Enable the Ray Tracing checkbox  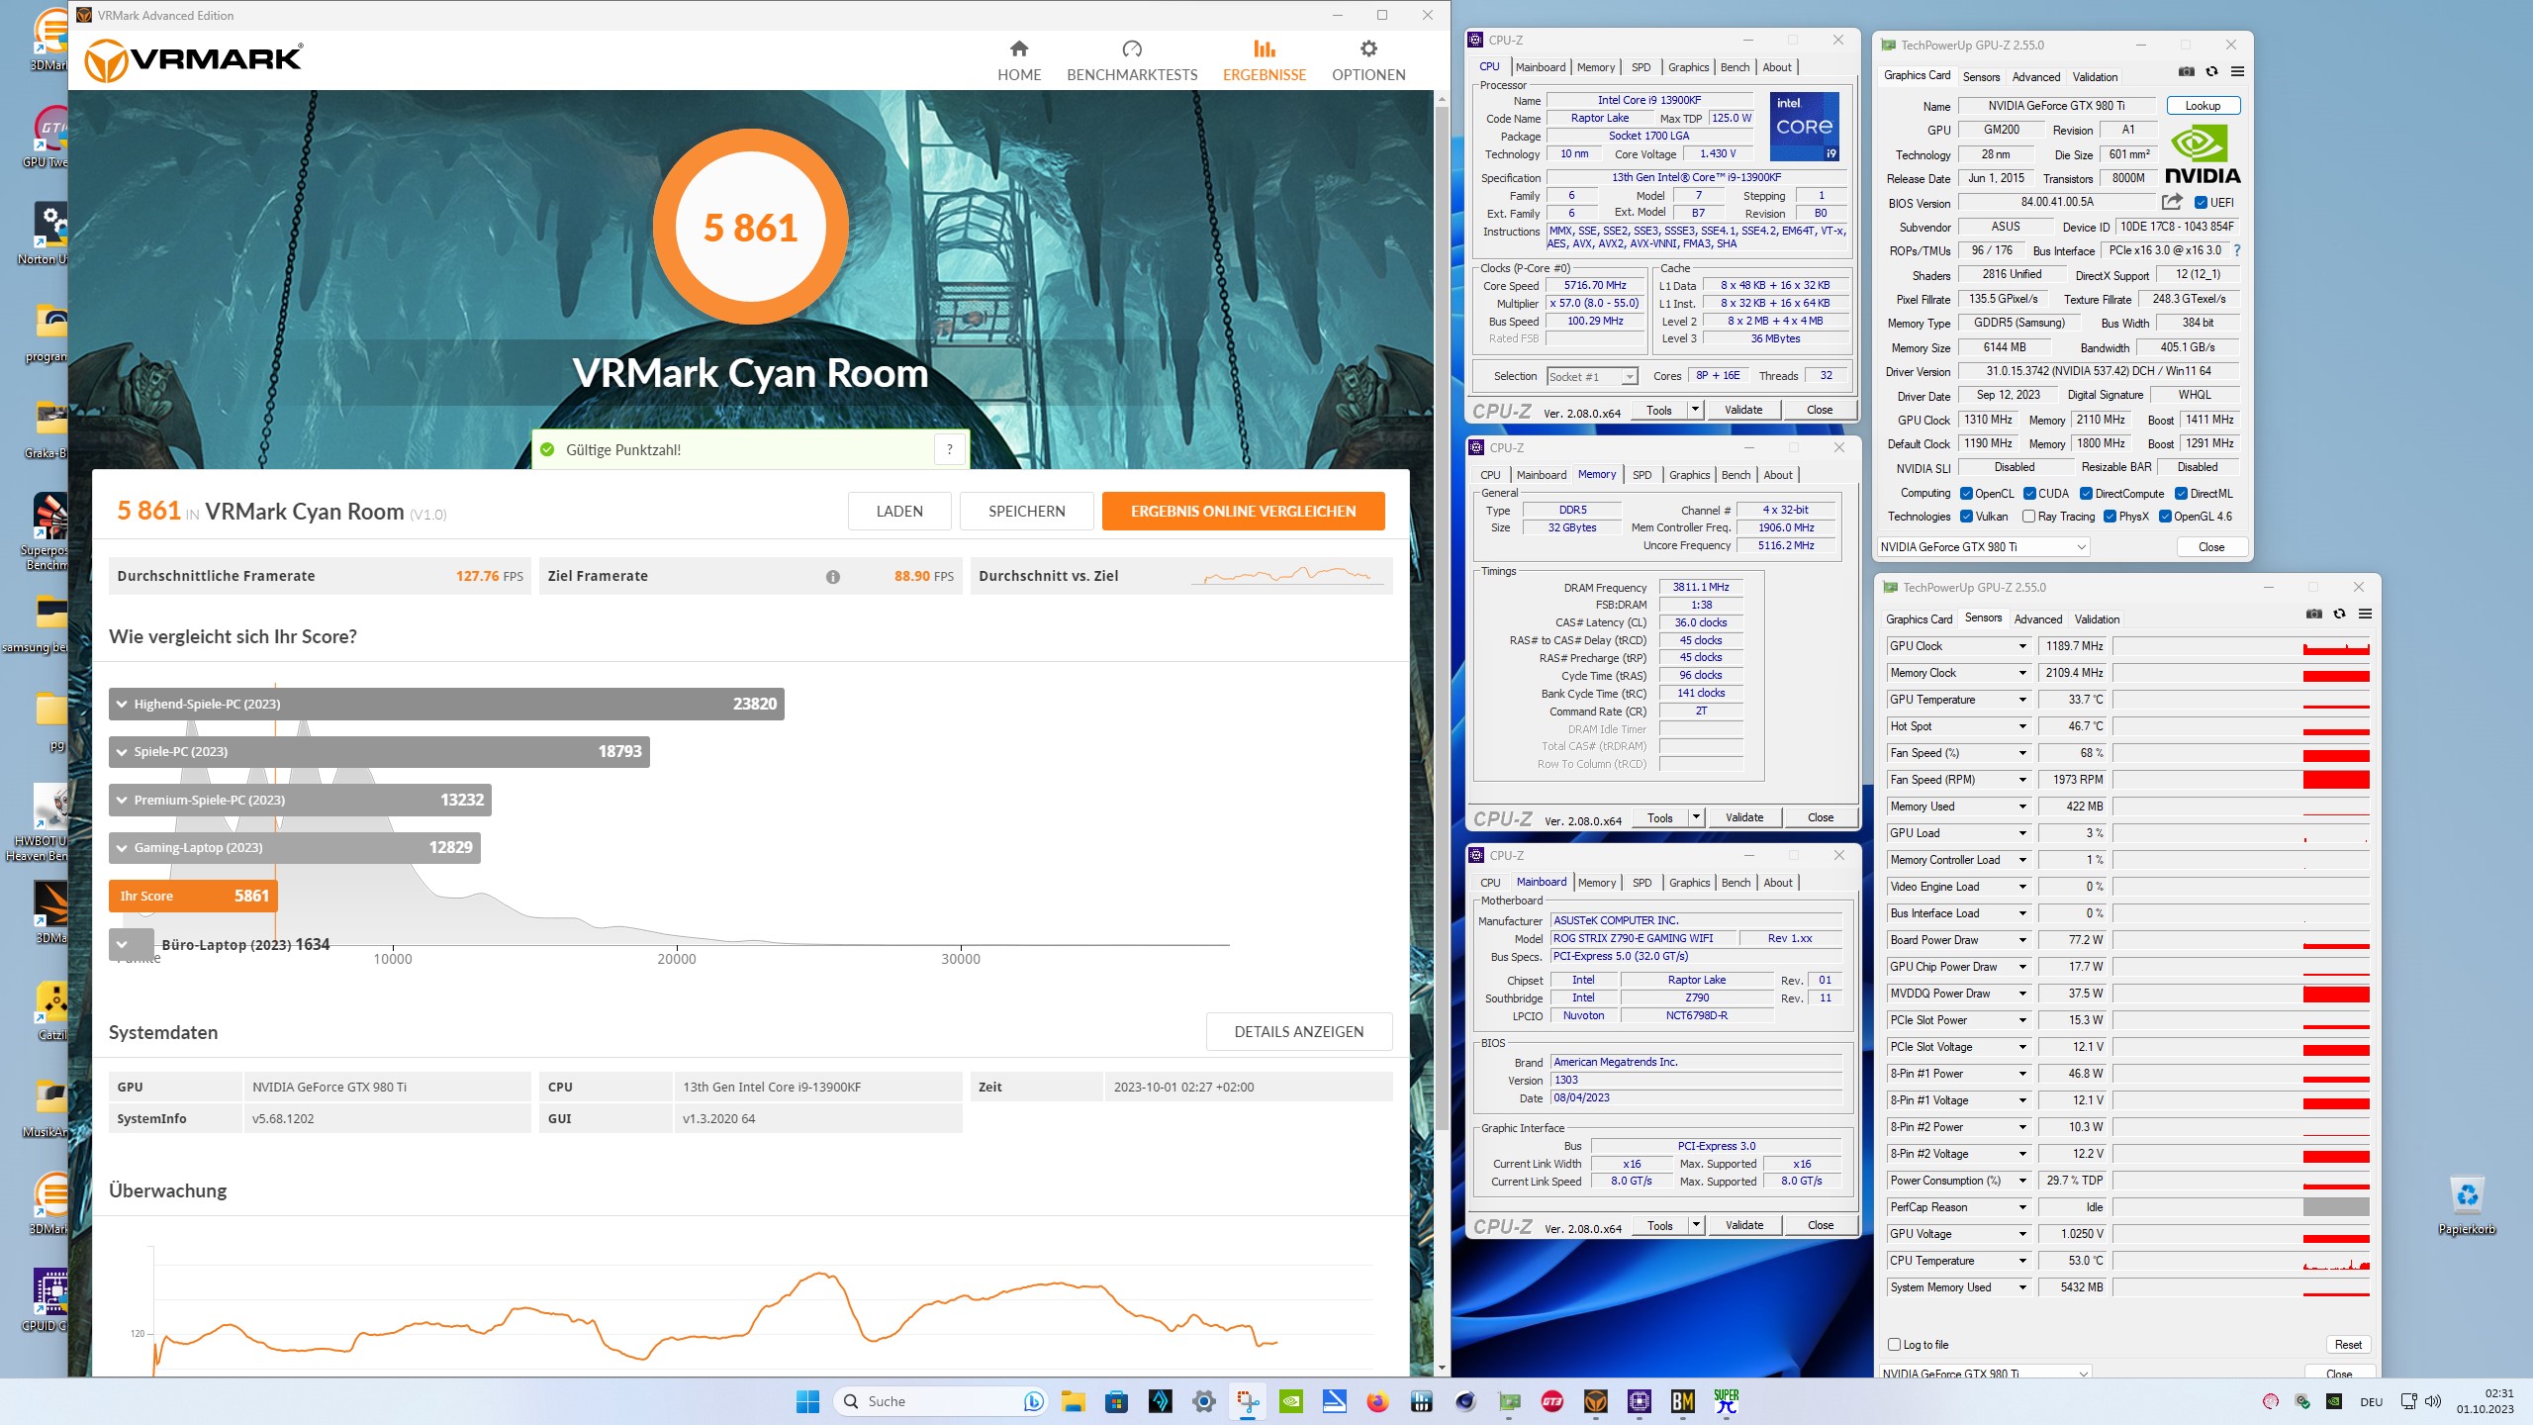point(2029,517)
